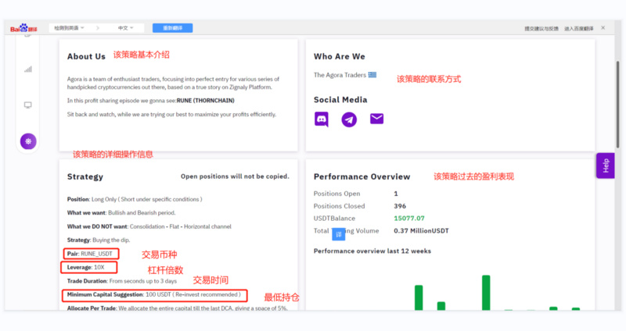Screen dimensions: 626x331
Task: Close the Baidu translation bar
Action: point(603,28)
